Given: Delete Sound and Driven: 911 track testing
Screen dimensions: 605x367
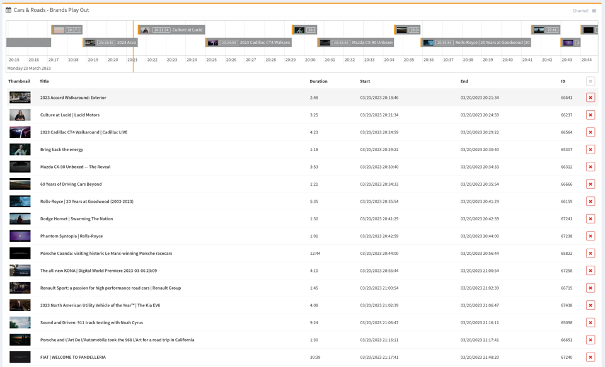Looking at the screenshot, I should [590, 323].
